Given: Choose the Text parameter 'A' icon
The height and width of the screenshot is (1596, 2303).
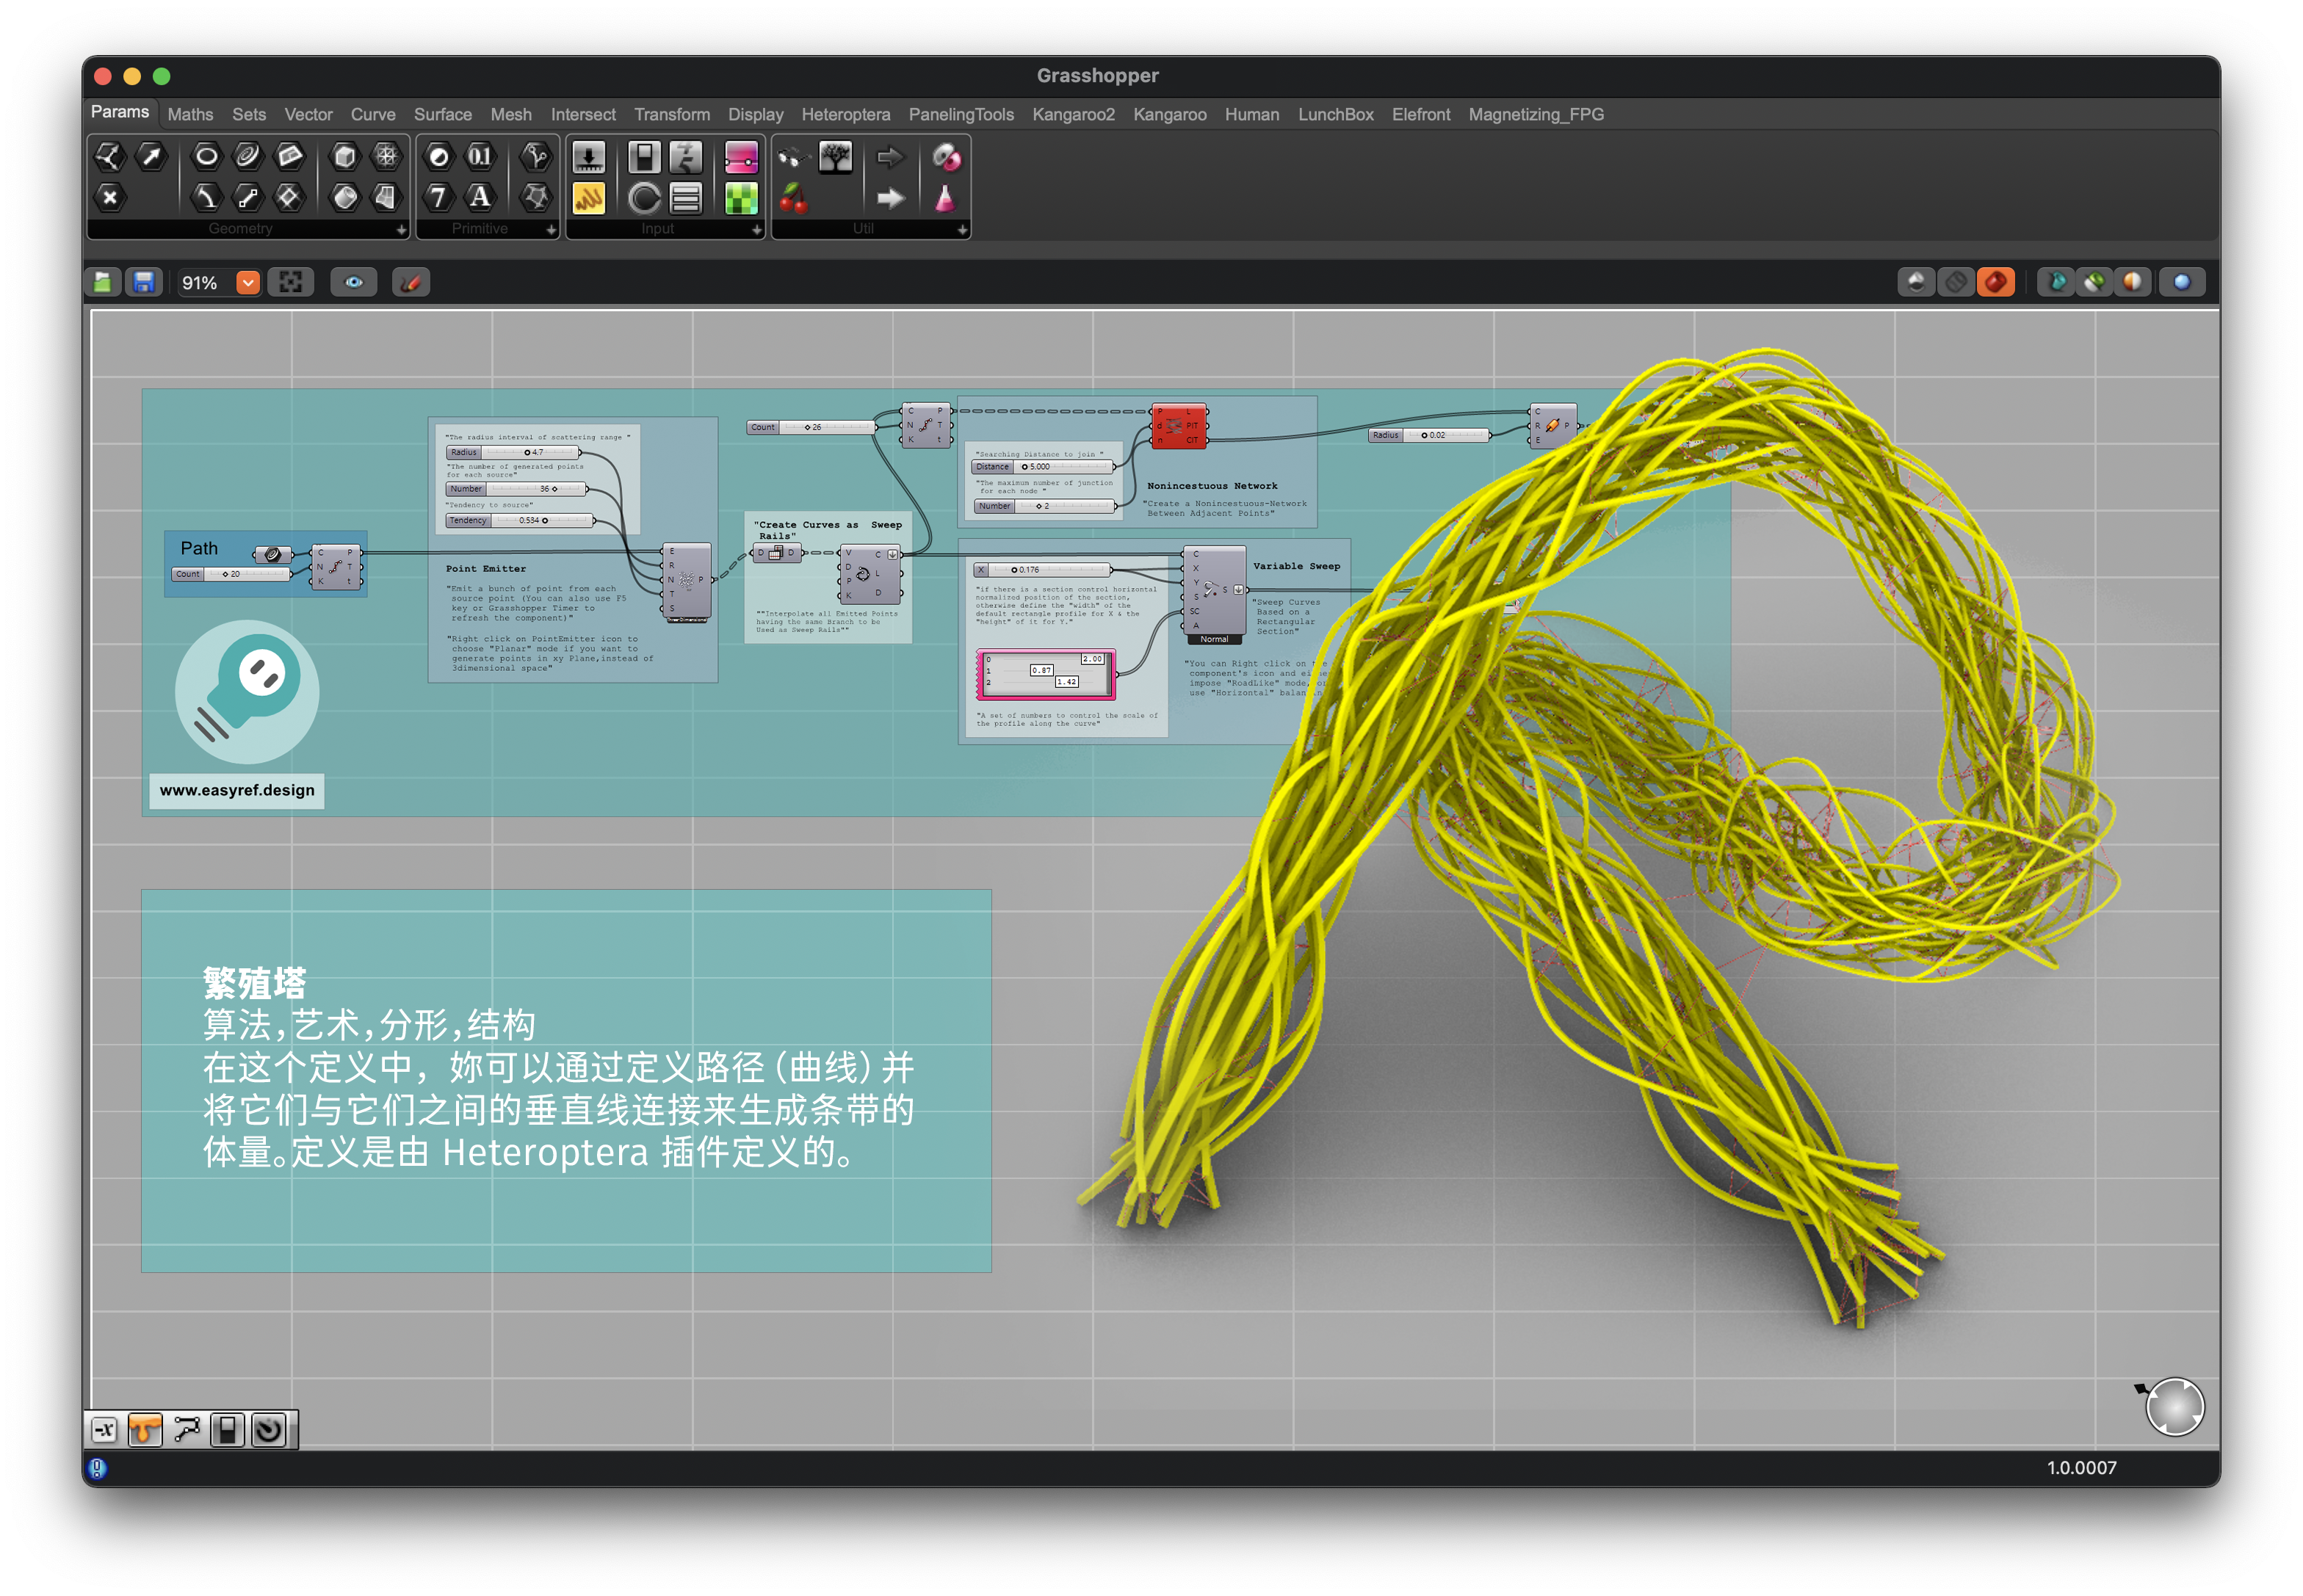Looking at the screenshot, I should click(x=480, y=197).
